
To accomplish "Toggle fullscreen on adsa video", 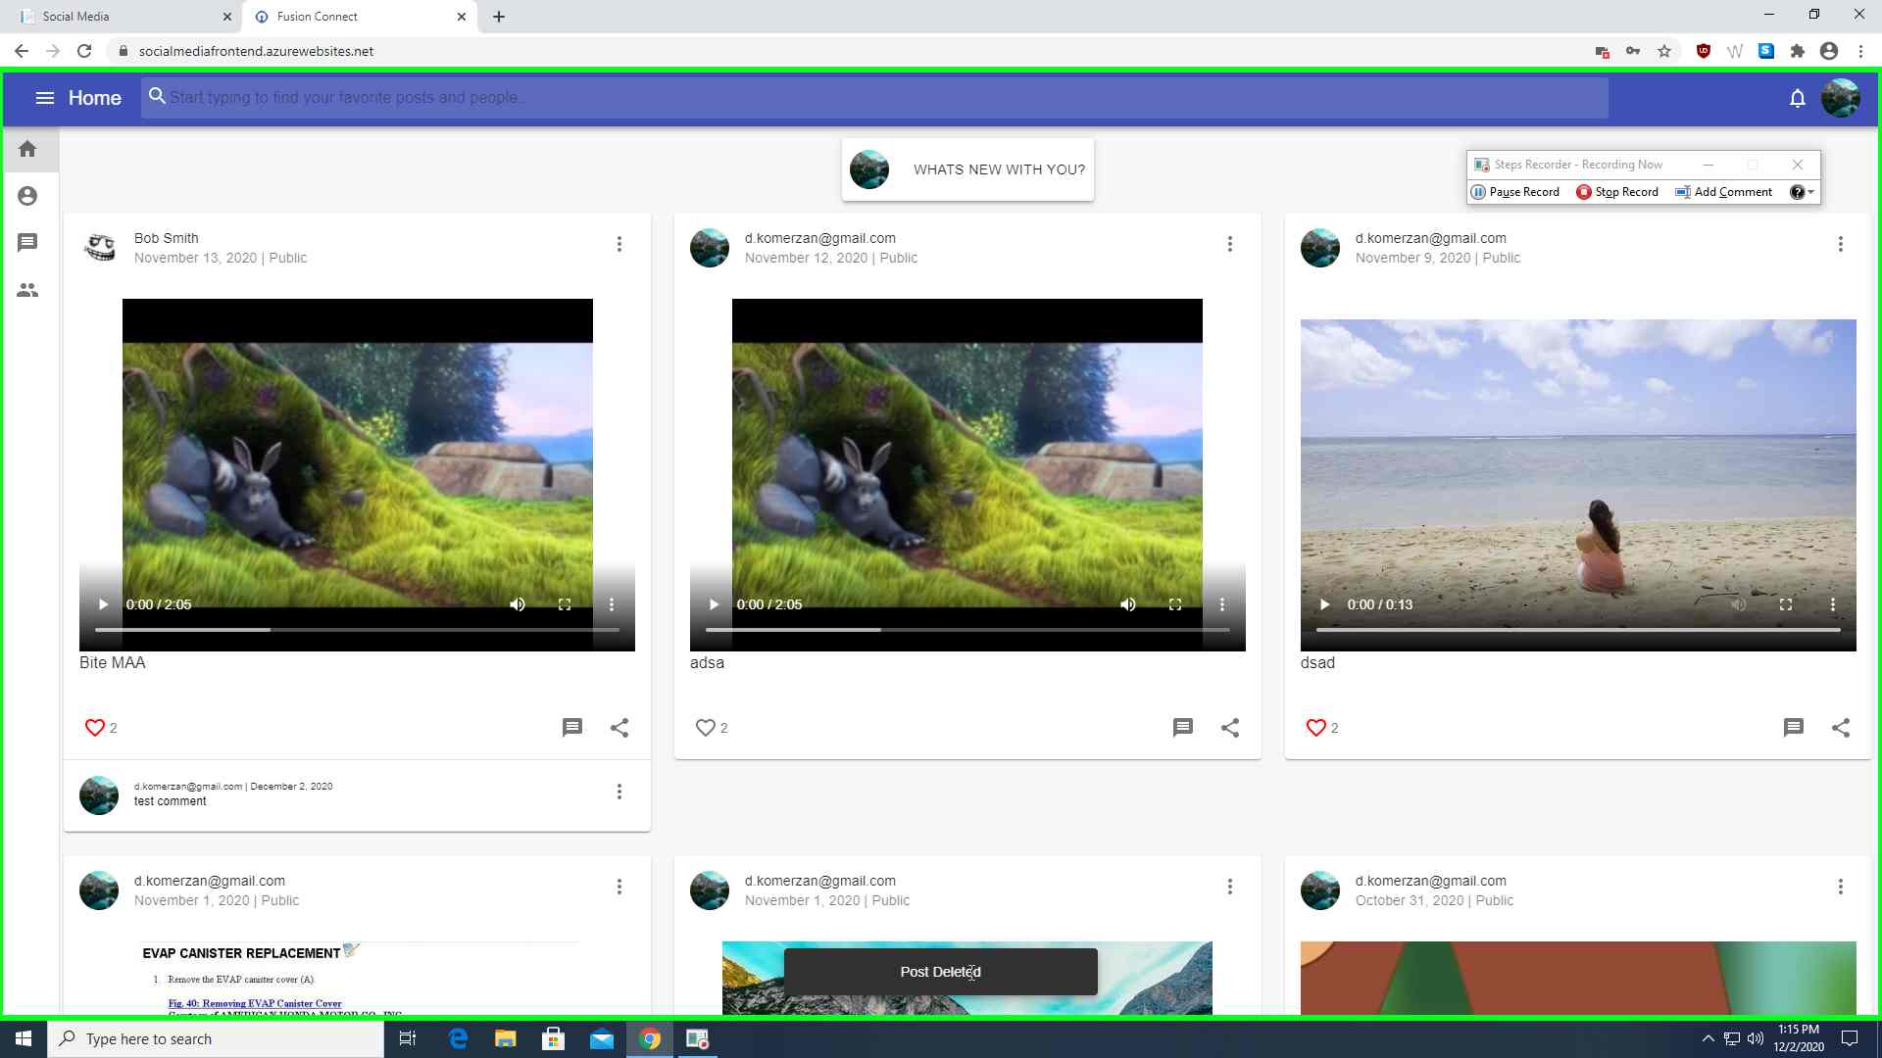I will tap(1175, 604).
